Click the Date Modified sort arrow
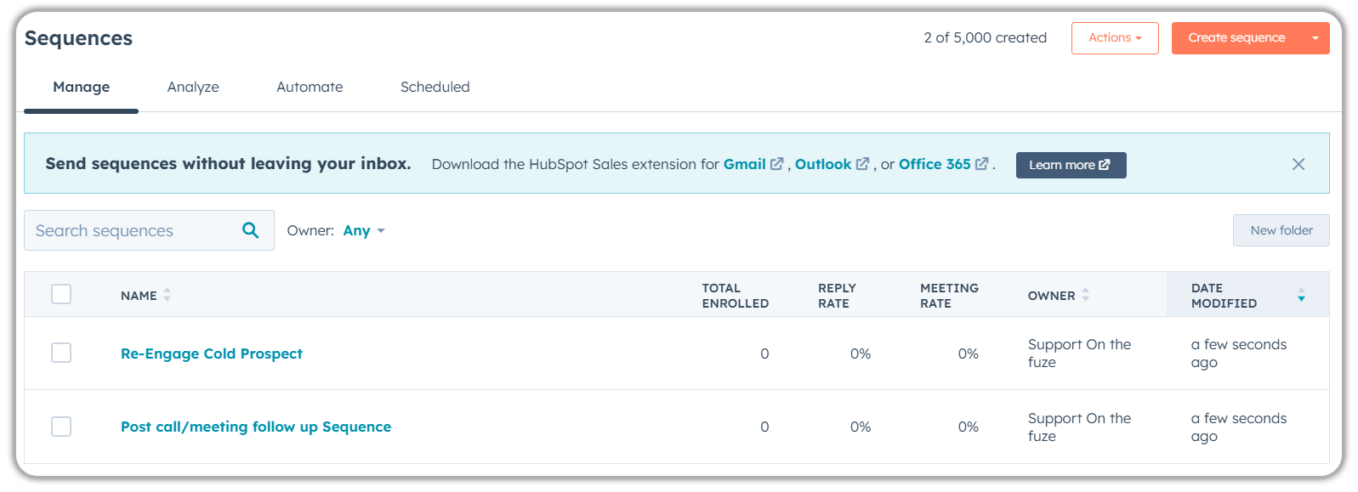The width and height of the screenshot is (1358, 492). pyautogui.click(x=1301, y=295)
